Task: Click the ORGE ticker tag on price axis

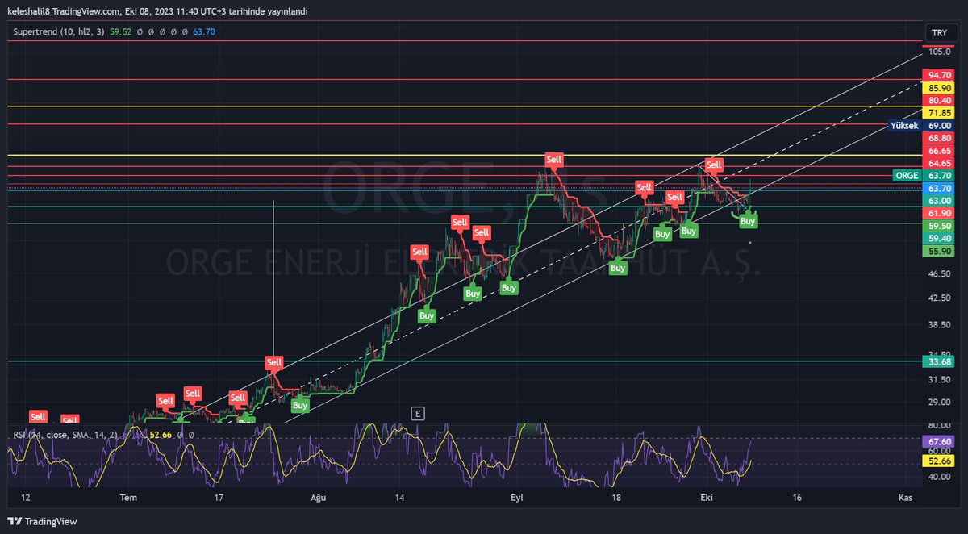Action: tap(907, 175)
